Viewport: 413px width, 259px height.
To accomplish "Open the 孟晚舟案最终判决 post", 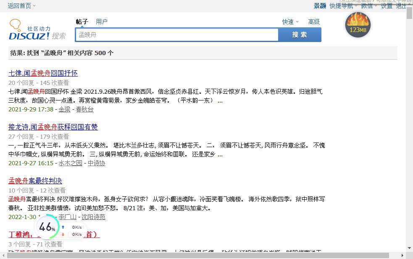I will coord(35,181).
